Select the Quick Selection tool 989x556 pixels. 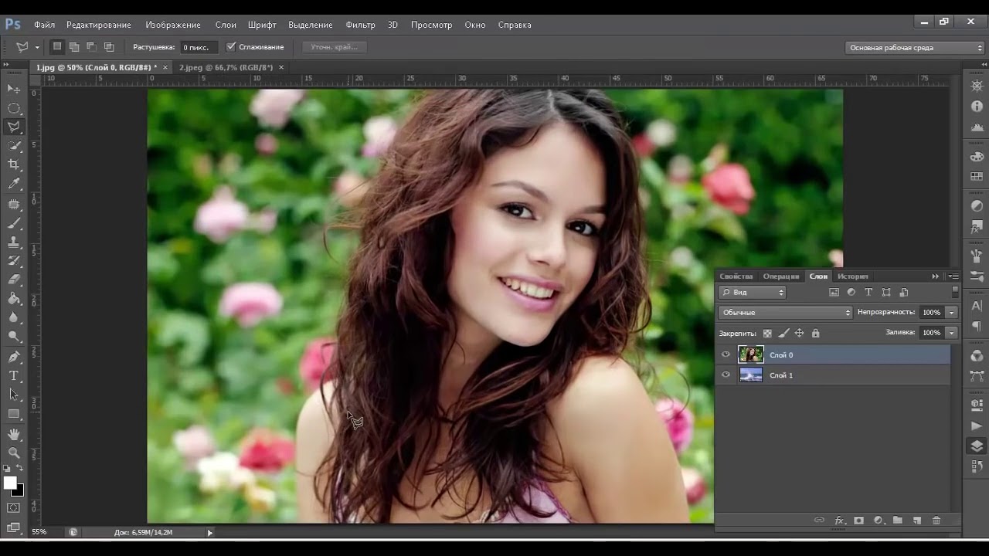[x=14, y=146]
